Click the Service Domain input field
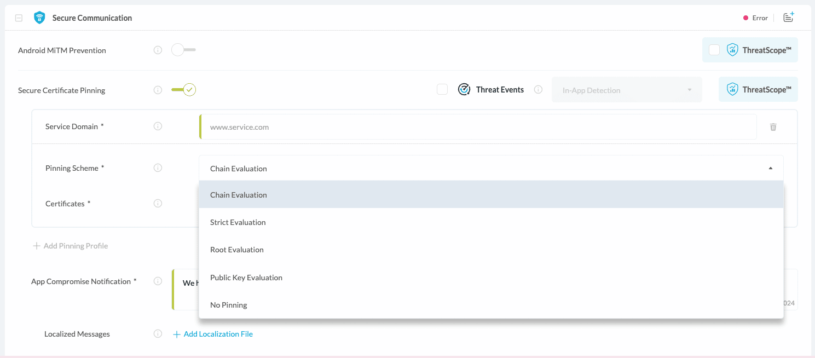Screen dimensions: 815x358 [478, 127]
